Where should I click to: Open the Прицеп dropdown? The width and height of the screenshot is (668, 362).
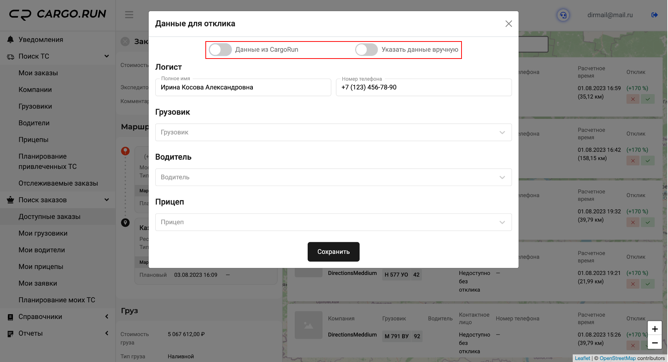pyautogui.click(x=333, y=222)
